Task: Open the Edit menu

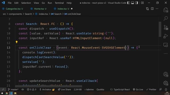Action: [16, 3]
